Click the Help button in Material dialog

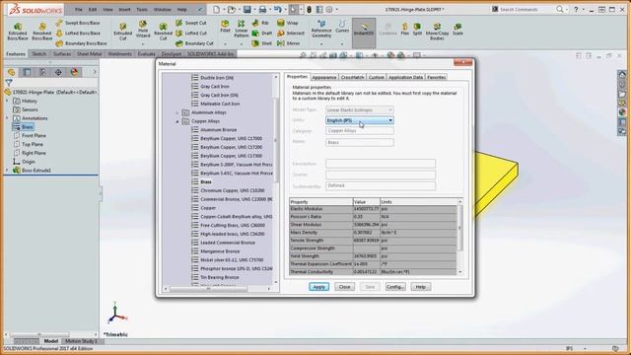point(421,287)
